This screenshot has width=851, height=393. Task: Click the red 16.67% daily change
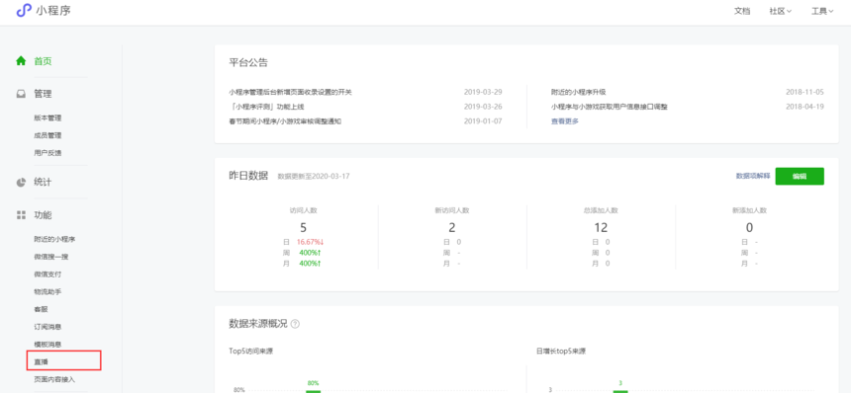click(310, 242)
